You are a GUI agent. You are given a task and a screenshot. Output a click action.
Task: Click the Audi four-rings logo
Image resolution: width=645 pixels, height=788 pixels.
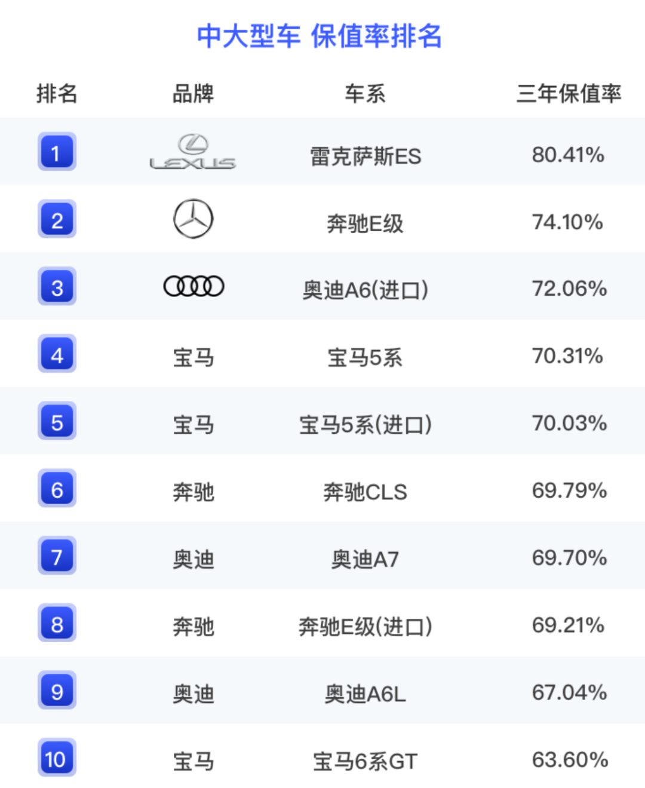pyautogui.click(x=193, y=286)
